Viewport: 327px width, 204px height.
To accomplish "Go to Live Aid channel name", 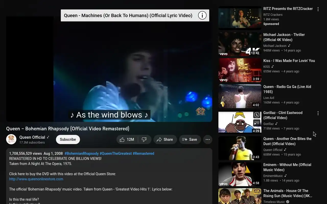I will 269,98.
